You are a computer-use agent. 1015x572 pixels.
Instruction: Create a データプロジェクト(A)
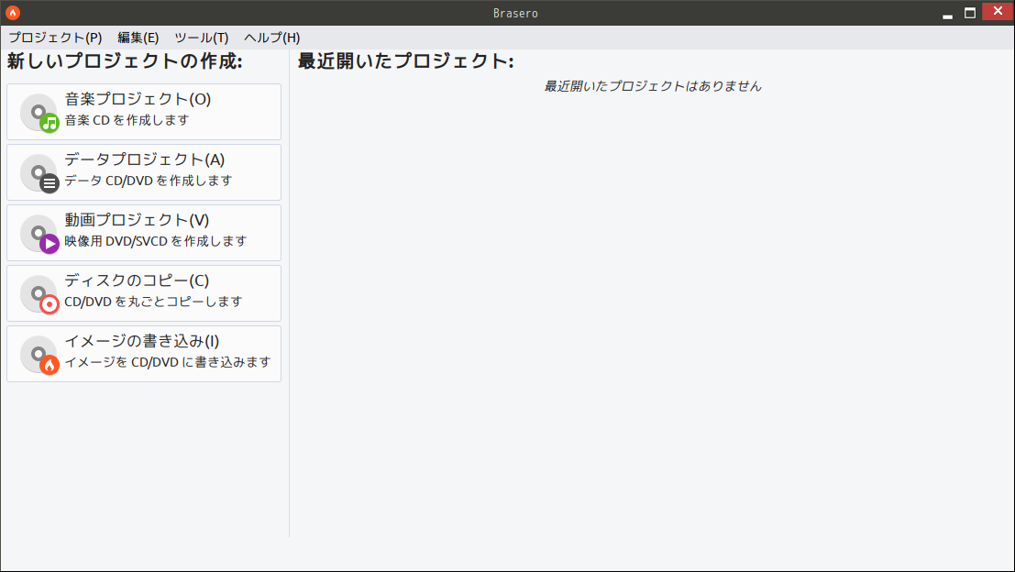144,172
